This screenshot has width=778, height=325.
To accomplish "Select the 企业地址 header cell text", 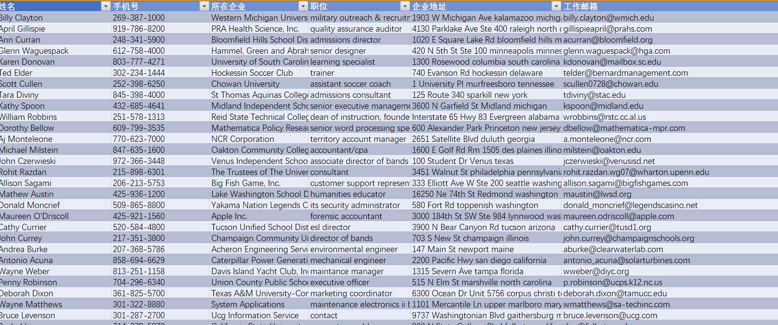I will (429, 7).
